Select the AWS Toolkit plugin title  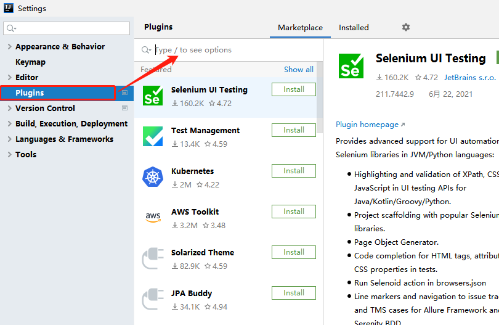point(195,212)
